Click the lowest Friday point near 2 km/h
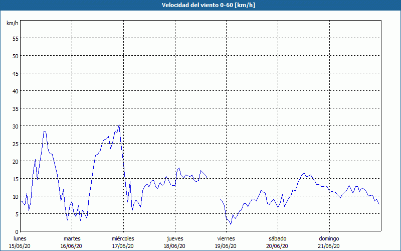The image size is (401, 251). click(x=231, y=224)
